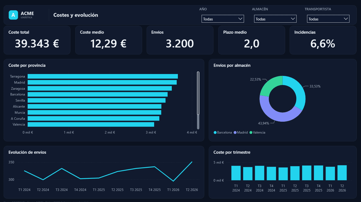361x202 pixels.
Task: Click the A Coruña province label
Action: coord(18,119)
